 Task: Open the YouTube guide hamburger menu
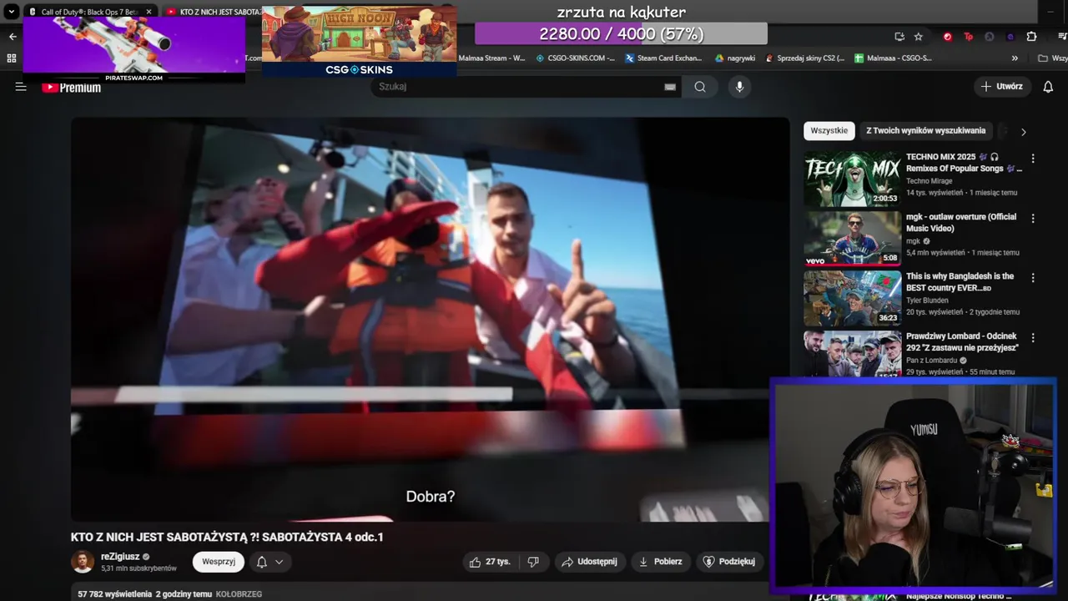pos(21,87)
